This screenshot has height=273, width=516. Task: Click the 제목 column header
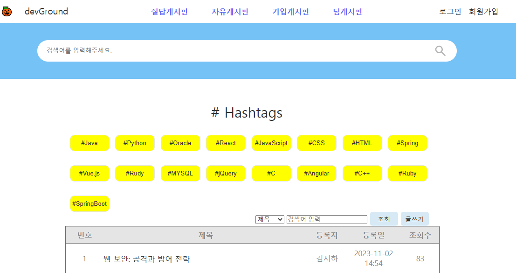[206, 235]
